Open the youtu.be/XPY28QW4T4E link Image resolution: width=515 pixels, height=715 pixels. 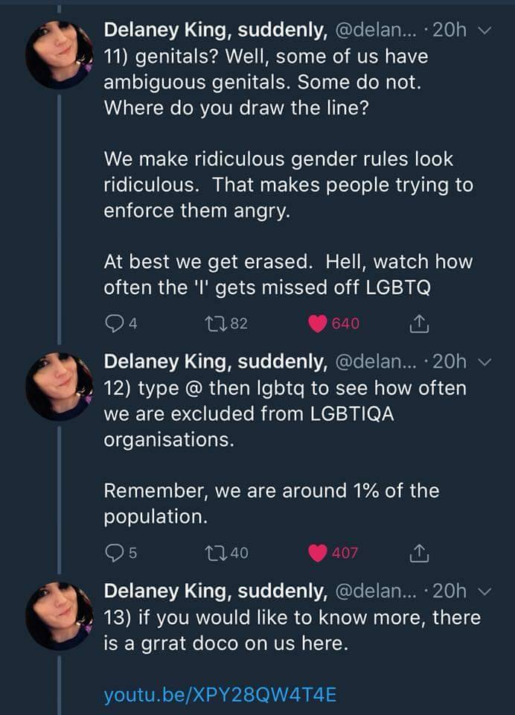(220, 694)
